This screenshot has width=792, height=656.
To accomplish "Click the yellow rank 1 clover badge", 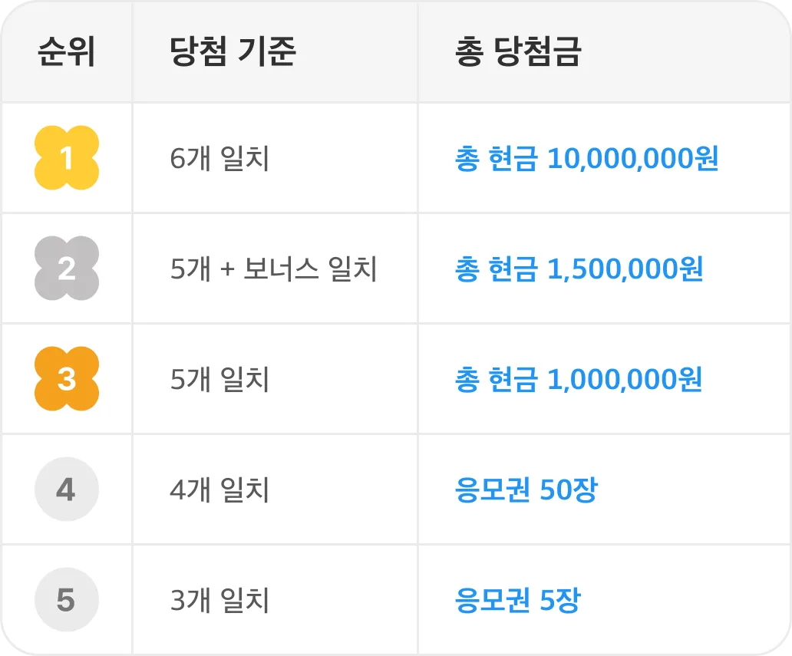I will pos(67,157).
